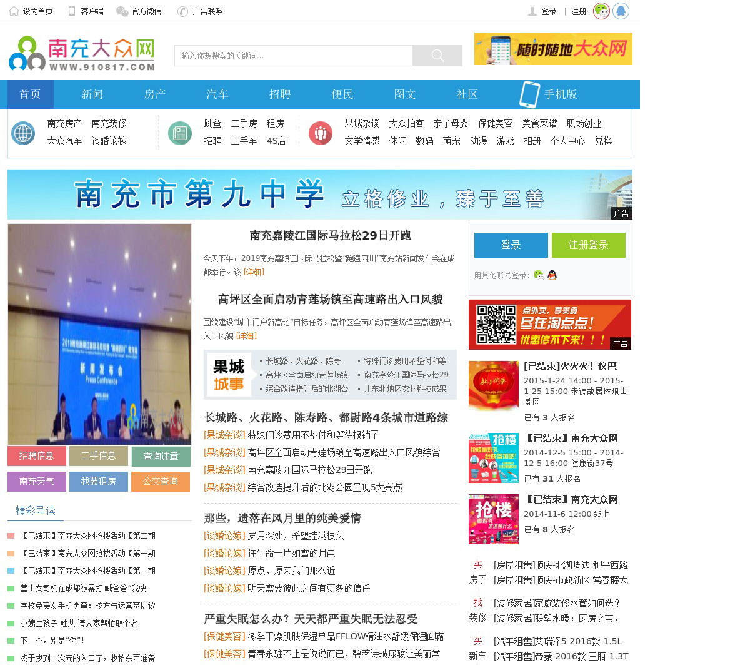Open WeChat login icon in top bar

click(x=601, y=11)
